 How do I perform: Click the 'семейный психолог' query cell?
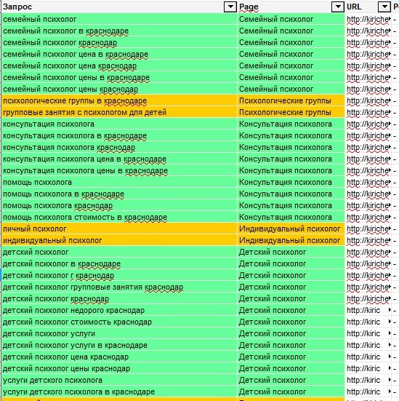119,19
